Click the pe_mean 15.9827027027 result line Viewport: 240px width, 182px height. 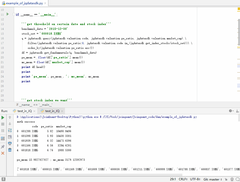coord(51,160)
